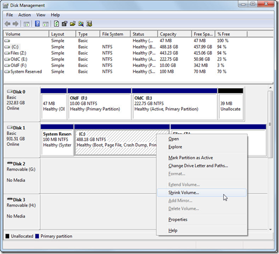Select the OldC (E:) 222.75 GB partition block

point(175,104)
